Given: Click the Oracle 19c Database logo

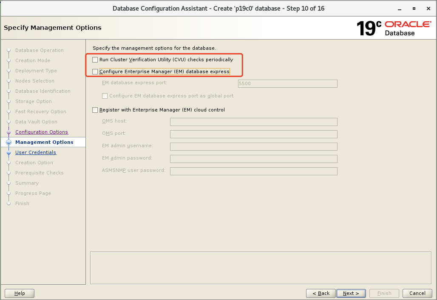Looking at the screenshot, I should coord(394,28).
